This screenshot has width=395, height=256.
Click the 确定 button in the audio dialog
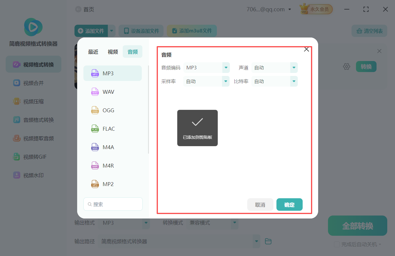(289, 205)
